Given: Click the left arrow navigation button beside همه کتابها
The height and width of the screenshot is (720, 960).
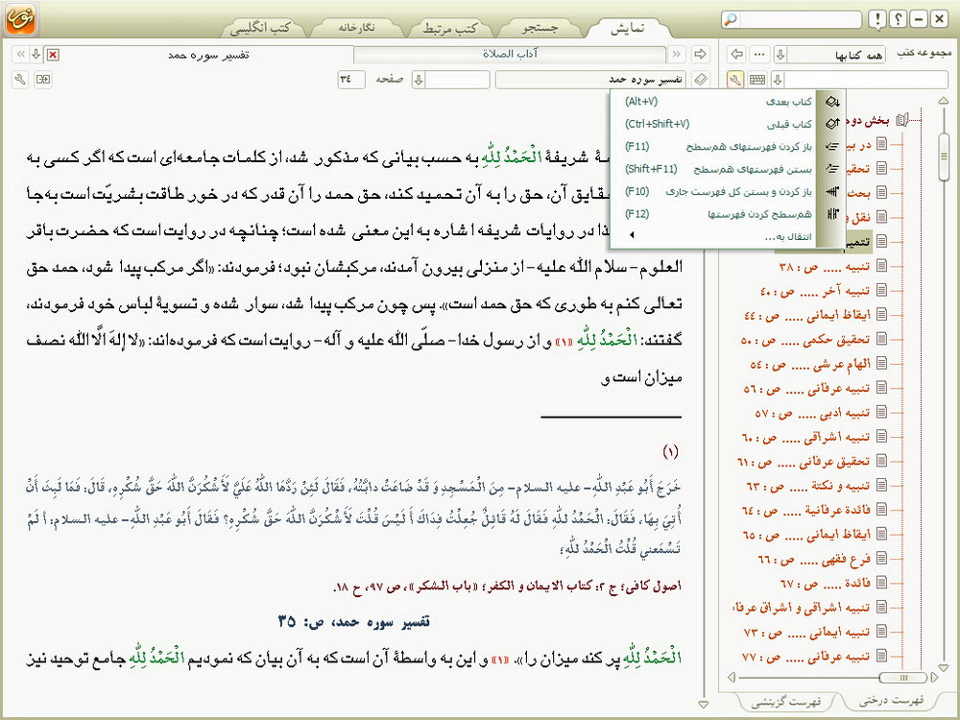Looking at the screenshot, I should pyautogui.click(x=737, y=55).
